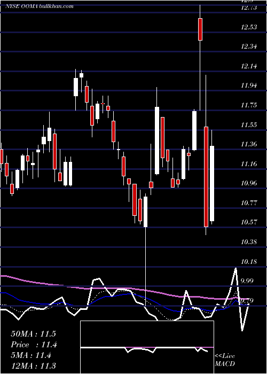
Task: Click the 11.55 price axis label
Action: pyautogui.click(x=249, y=124)
